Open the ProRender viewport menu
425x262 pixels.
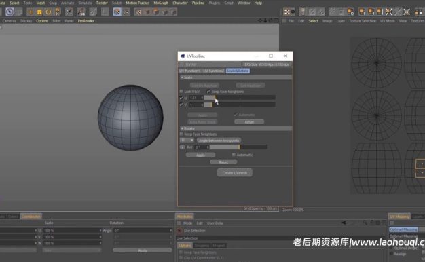point(86,21)
